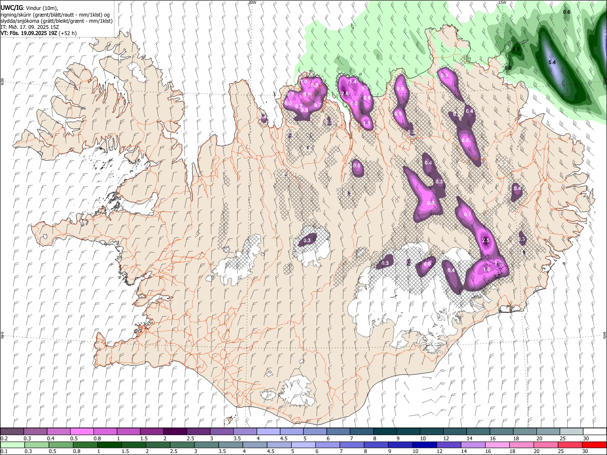Click the 'IT: Mið. 17. 09. 2025 15Z' line

click(x=29, y=27)
